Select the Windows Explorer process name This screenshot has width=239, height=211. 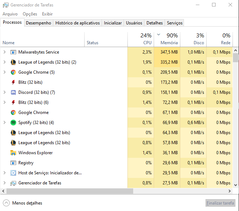(x=35, y=153)
